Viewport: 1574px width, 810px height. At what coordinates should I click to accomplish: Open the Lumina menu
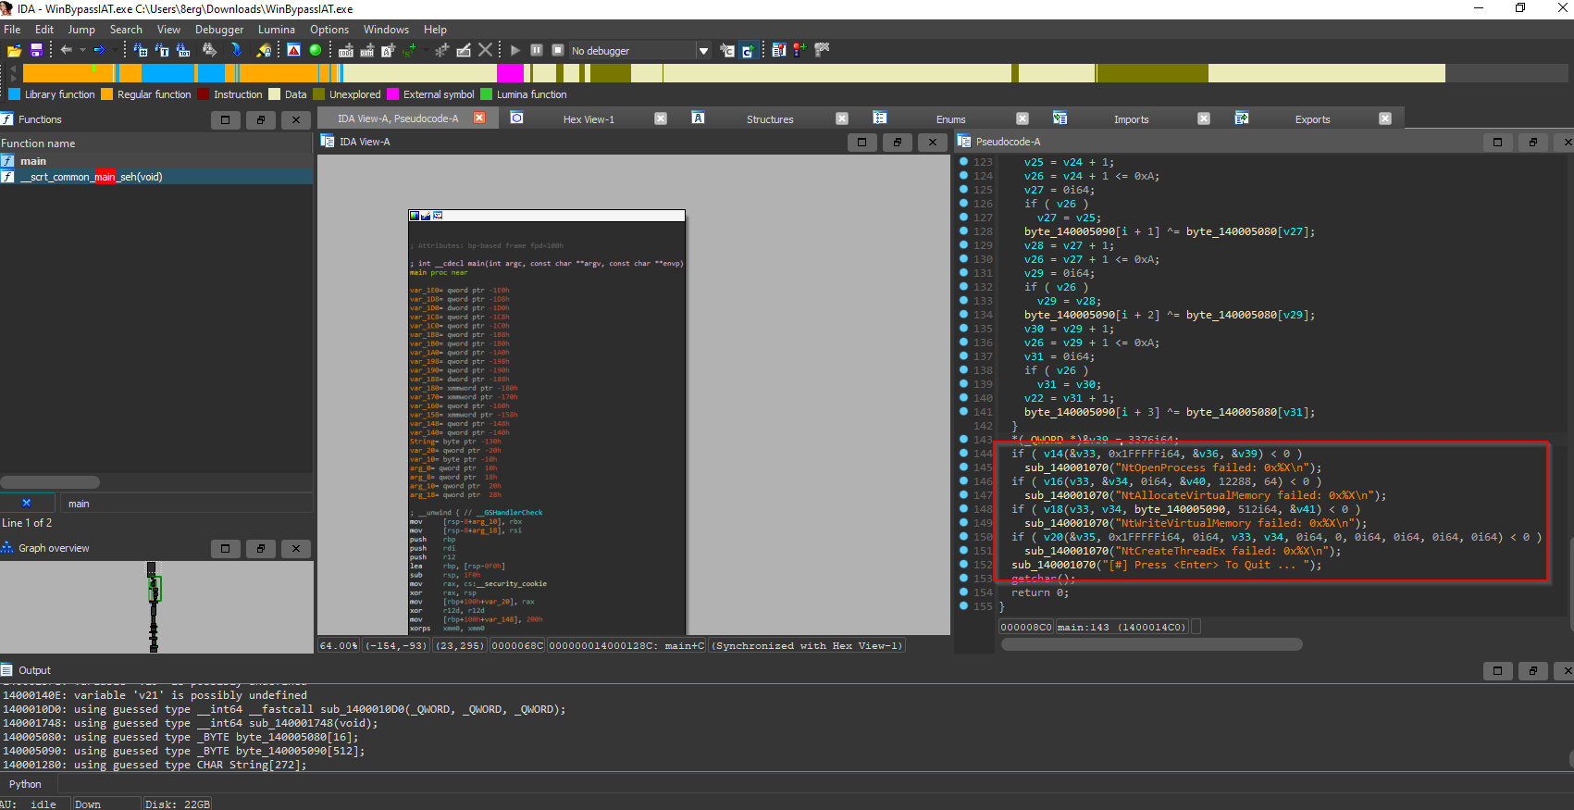coord(277,30)
